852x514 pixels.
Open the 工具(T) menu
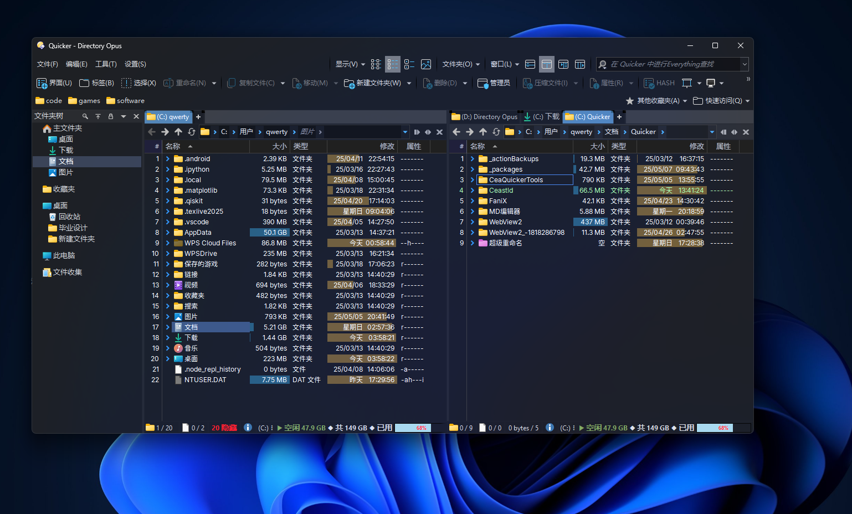click(x=106, y=64)
